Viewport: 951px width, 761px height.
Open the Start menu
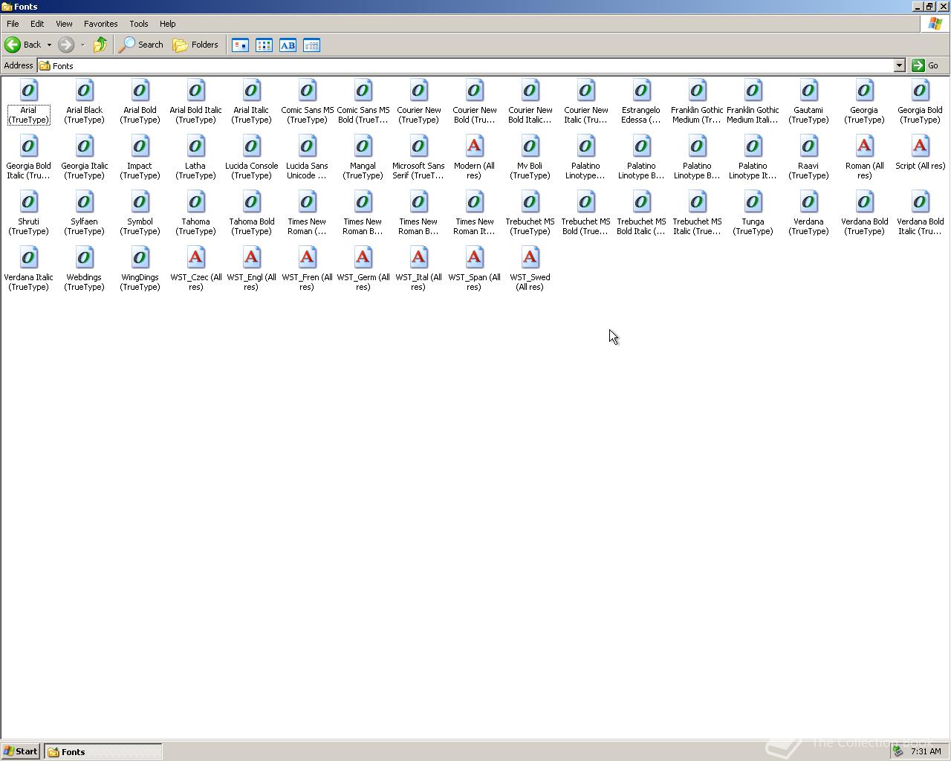click(x=20, y=751)
